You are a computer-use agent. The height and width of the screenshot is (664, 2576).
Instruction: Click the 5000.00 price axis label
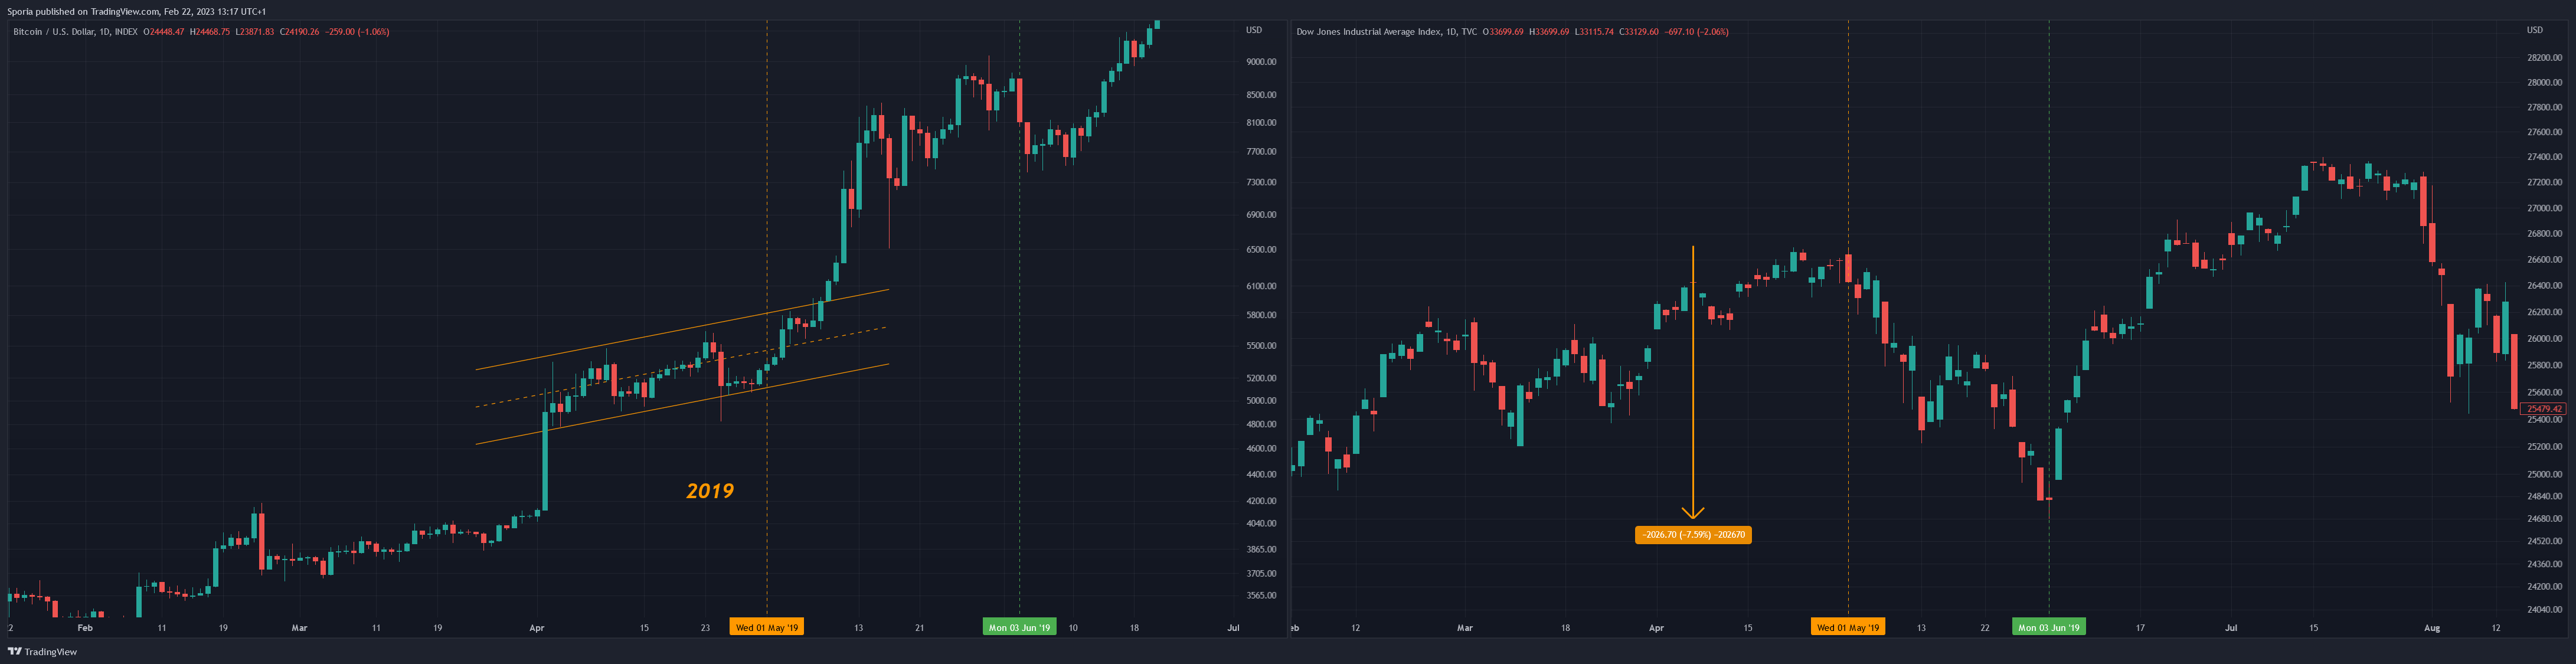[1261, 401]
